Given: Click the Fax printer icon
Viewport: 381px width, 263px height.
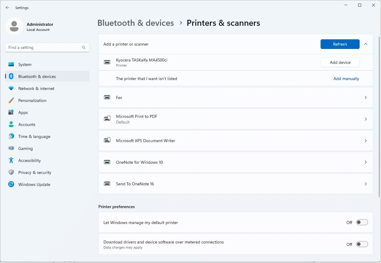Looking at the screenshot, I should [107, 97].
